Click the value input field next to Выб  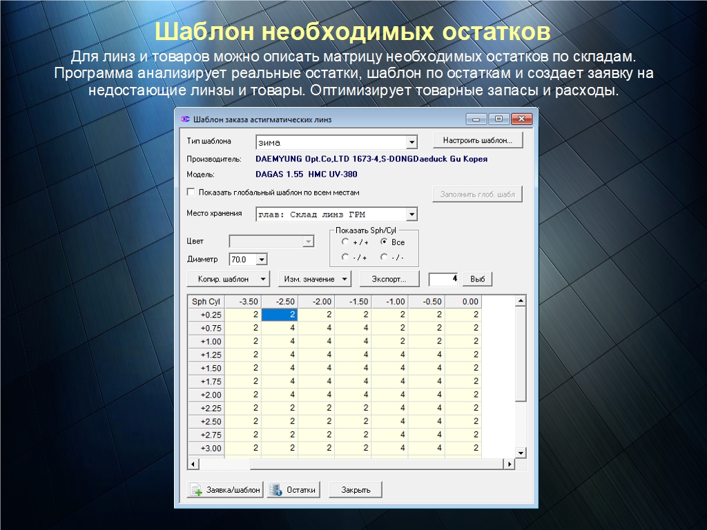(x=443, y=279)
